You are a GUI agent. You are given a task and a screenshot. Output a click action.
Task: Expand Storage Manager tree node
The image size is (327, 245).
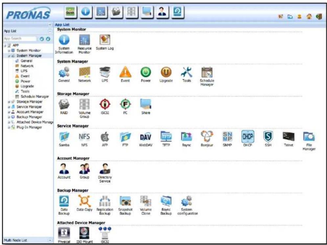[9, 102]
